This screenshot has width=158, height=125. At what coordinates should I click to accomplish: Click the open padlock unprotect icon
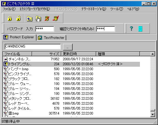coord(18,18)
